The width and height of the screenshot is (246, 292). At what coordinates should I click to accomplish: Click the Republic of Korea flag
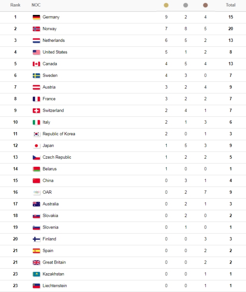pyautogui.click(x=37, y=134)
